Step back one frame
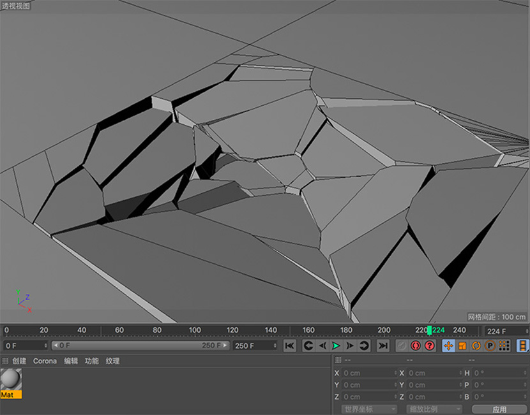This screenshot has height=415, width=530. (322, 346)
